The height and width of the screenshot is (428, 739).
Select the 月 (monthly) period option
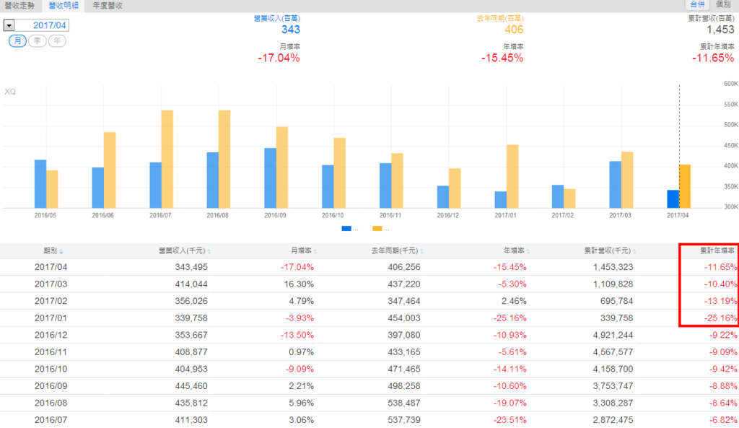coord(17,41)
